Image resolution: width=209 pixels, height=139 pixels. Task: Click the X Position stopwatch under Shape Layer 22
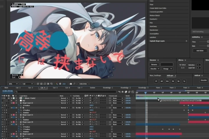pyautogui.click(x=19, y=105)
